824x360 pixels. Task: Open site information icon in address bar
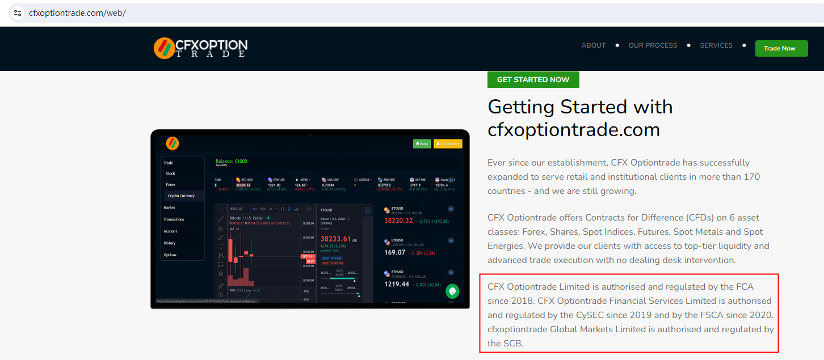pyautogui.click(x=18, y=12)
